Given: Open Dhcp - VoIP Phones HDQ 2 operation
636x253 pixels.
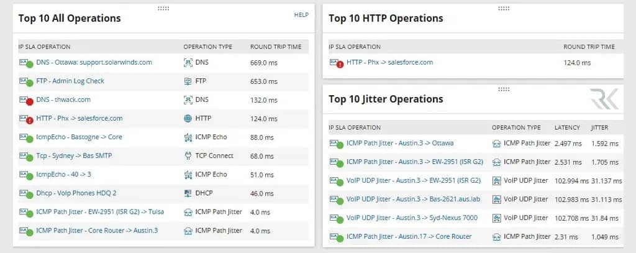Looking at the screenshot, I should (x=76, y=193).
